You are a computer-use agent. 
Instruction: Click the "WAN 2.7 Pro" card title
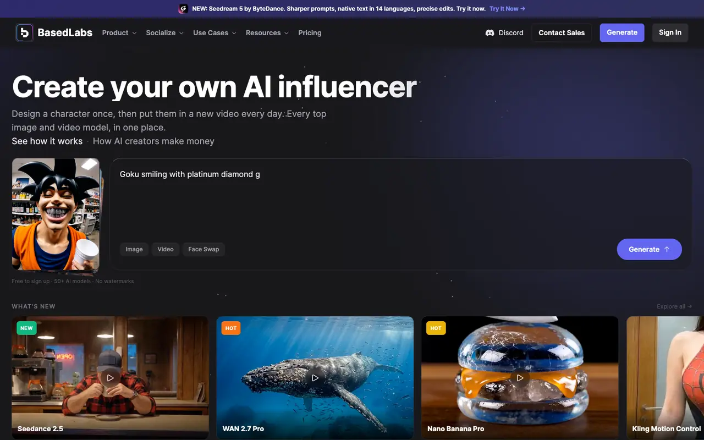(243, 428)
